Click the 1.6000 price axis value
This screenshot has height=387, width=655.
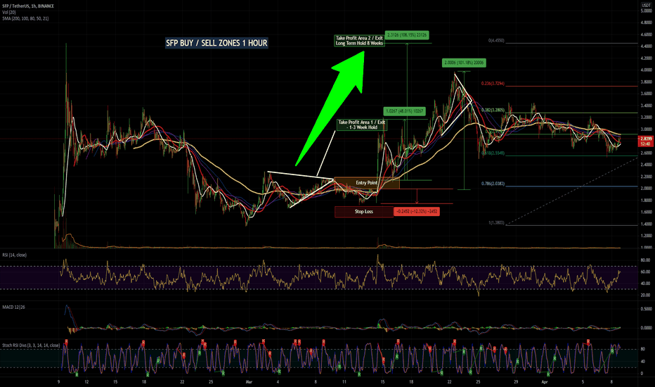(x=646, y=212)
